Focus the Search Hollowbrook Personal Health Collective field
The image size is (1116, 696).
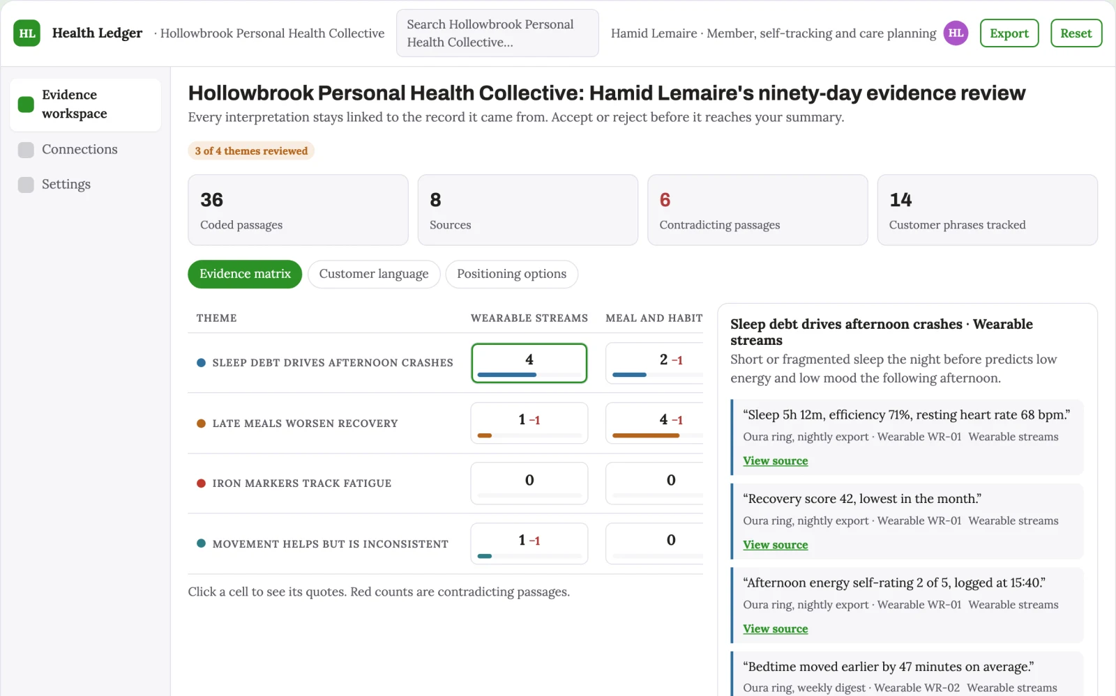tap(497, 33)
